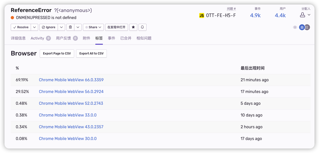Expand the Ignore options dropdown
This screenshot has height=153, width=319.
coord(61,27)
